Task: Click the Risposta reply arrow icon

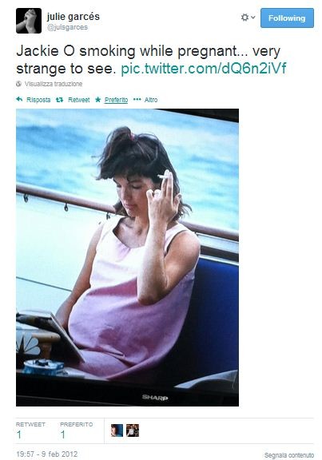Action: [x=19, y=100]
